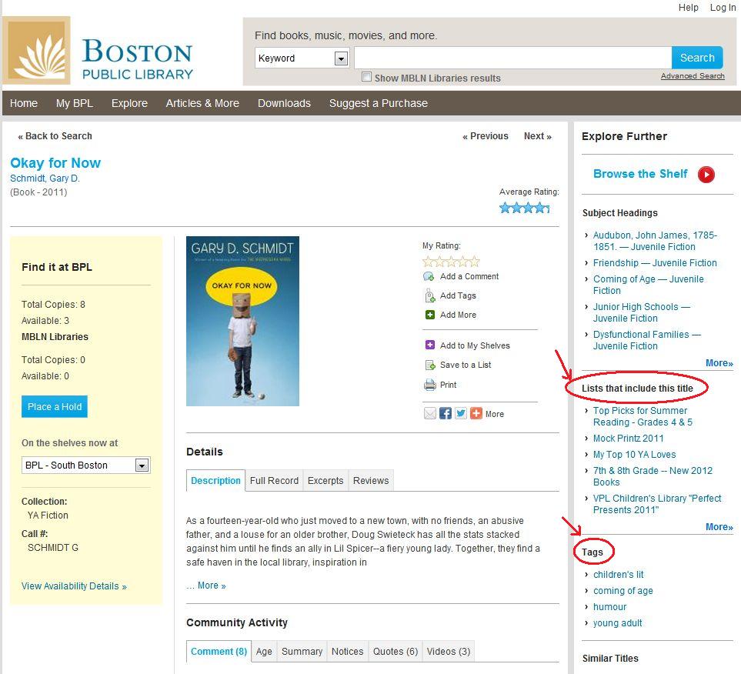Open Top Picks for Summer Reading list
The height and width of the screenshot is (674, 741).
(x=643, y=416)
